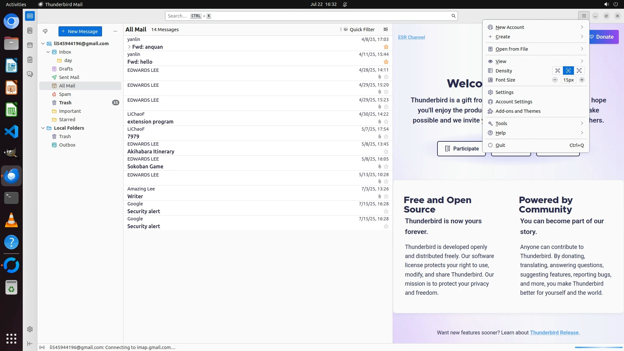624x351 pixels.
Task: Expand the Fwd: anquan thread
Action: (129, 47)
